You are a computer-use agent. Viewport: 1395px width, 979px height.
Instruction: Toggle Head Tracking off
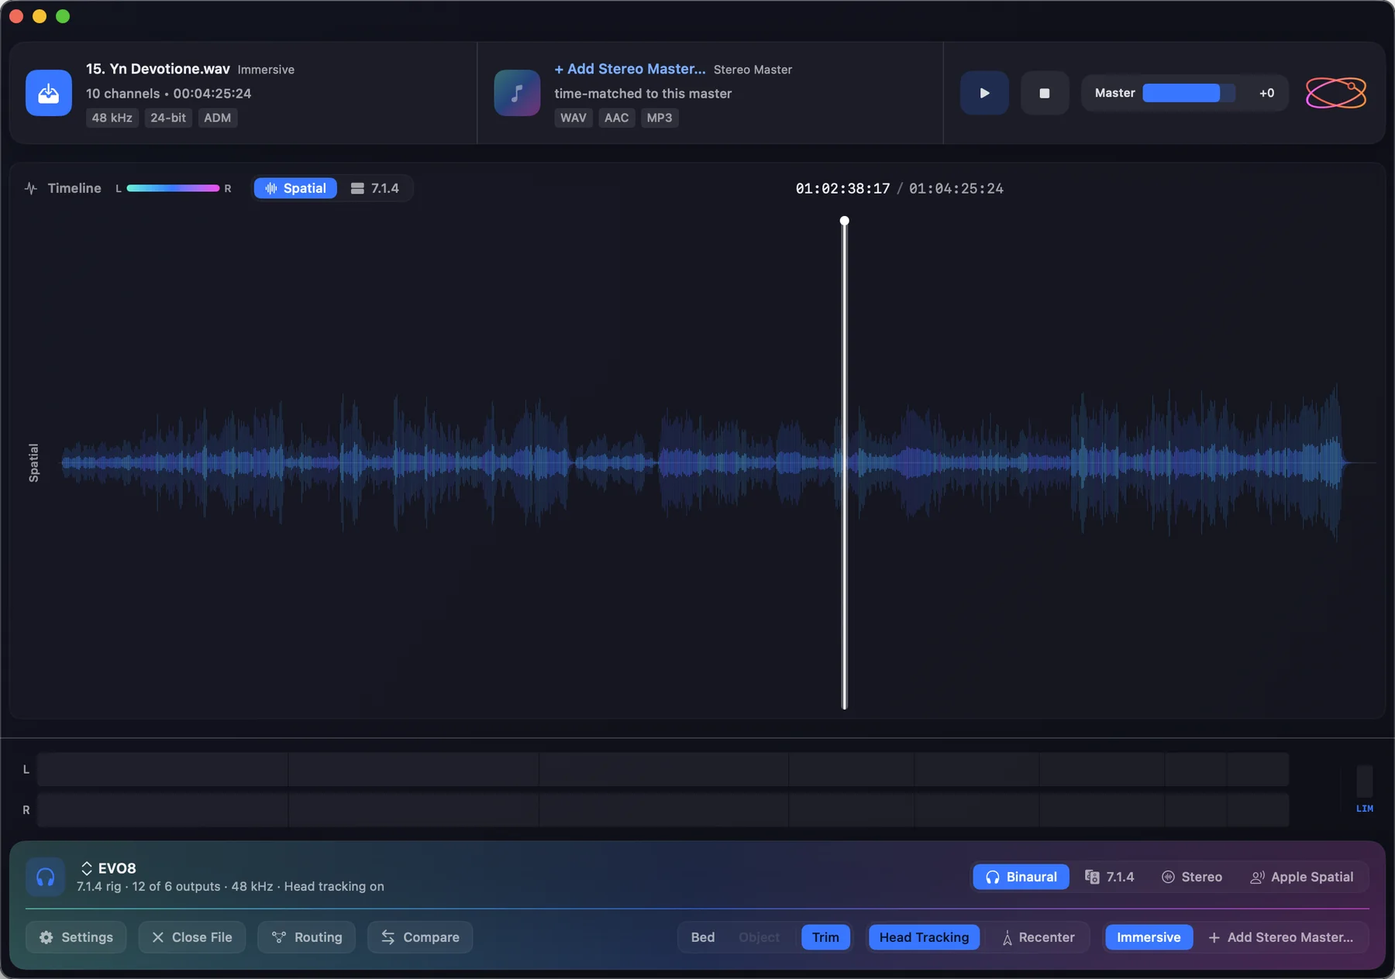[x=924, y=937]
